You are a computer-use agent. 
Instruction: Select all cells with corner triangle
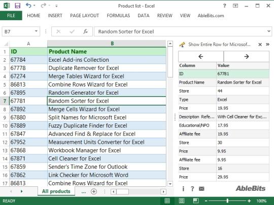pyautogui.click(x=6, y=44)
